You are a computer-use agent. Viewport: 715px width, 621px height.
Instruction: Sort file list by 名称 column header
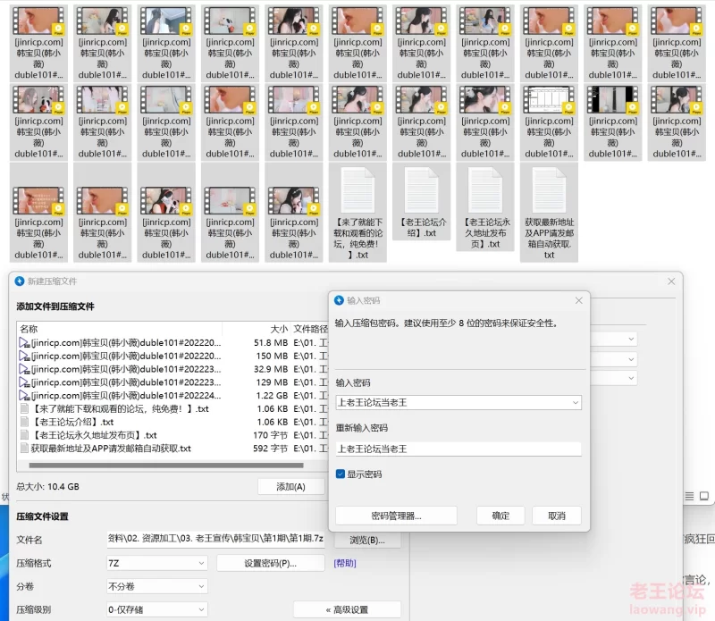point(120,329)
